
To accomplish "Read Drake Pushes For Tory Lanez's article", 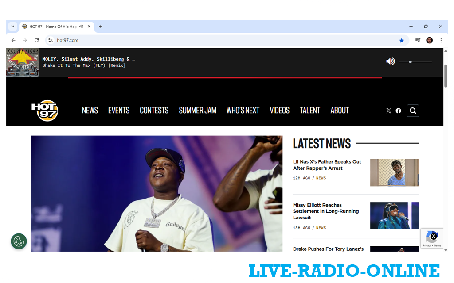I will [x=328, y=249].
